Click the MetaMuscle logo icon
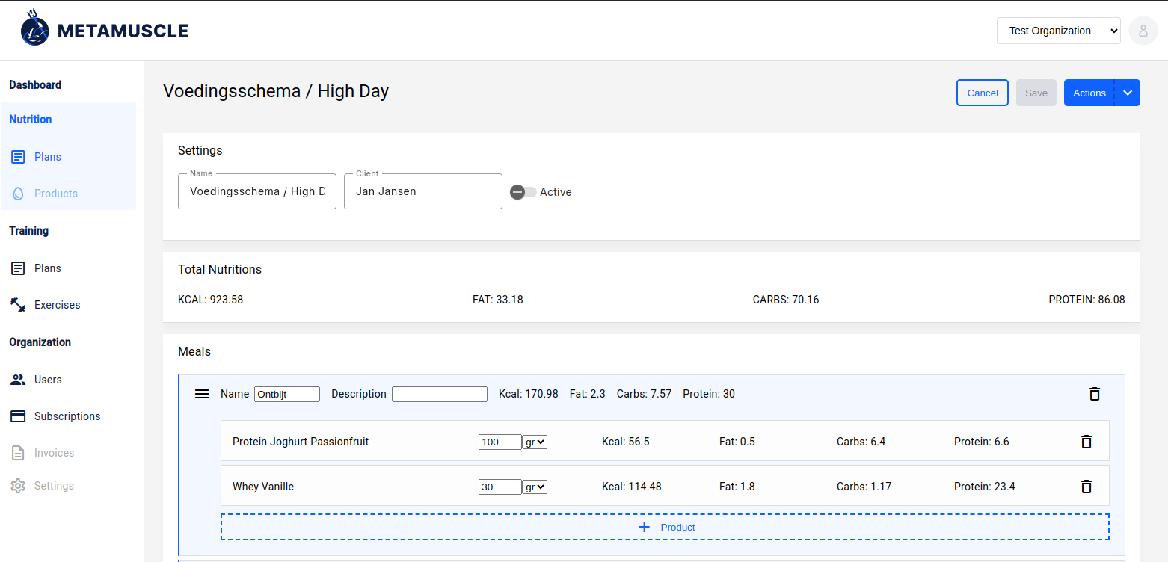1168x562 pixels. [34, 30]
